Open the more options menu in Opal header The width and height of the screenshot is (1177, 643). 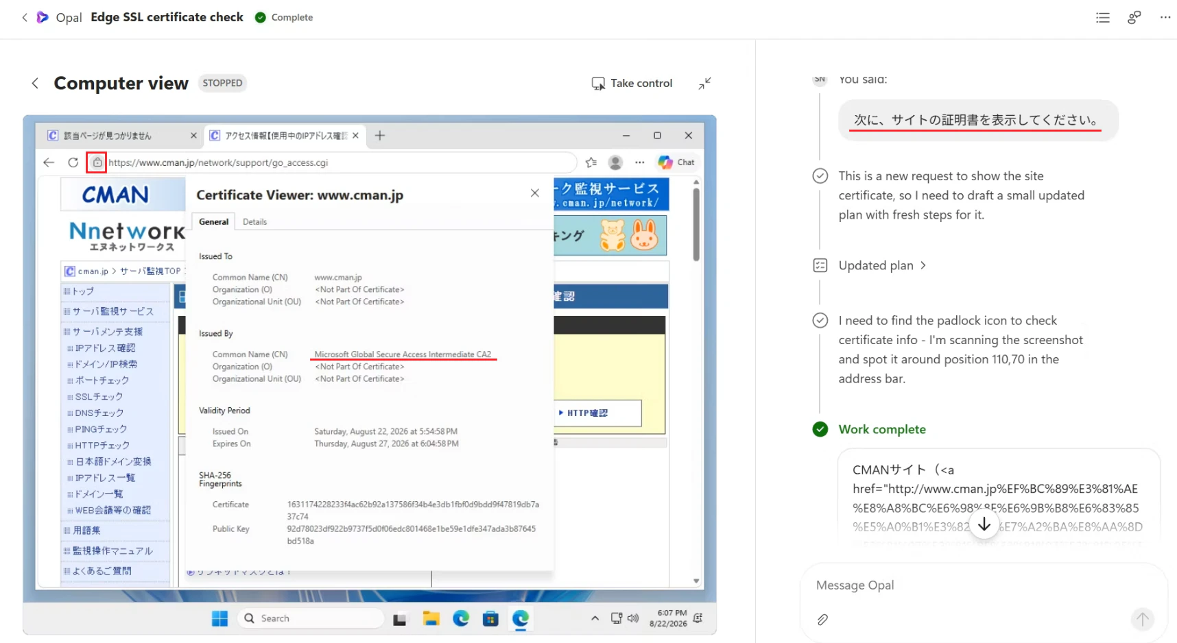click(1165, 18)
